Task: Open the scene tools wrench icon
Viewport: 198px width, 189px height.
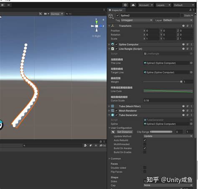Action: (41, 14)
